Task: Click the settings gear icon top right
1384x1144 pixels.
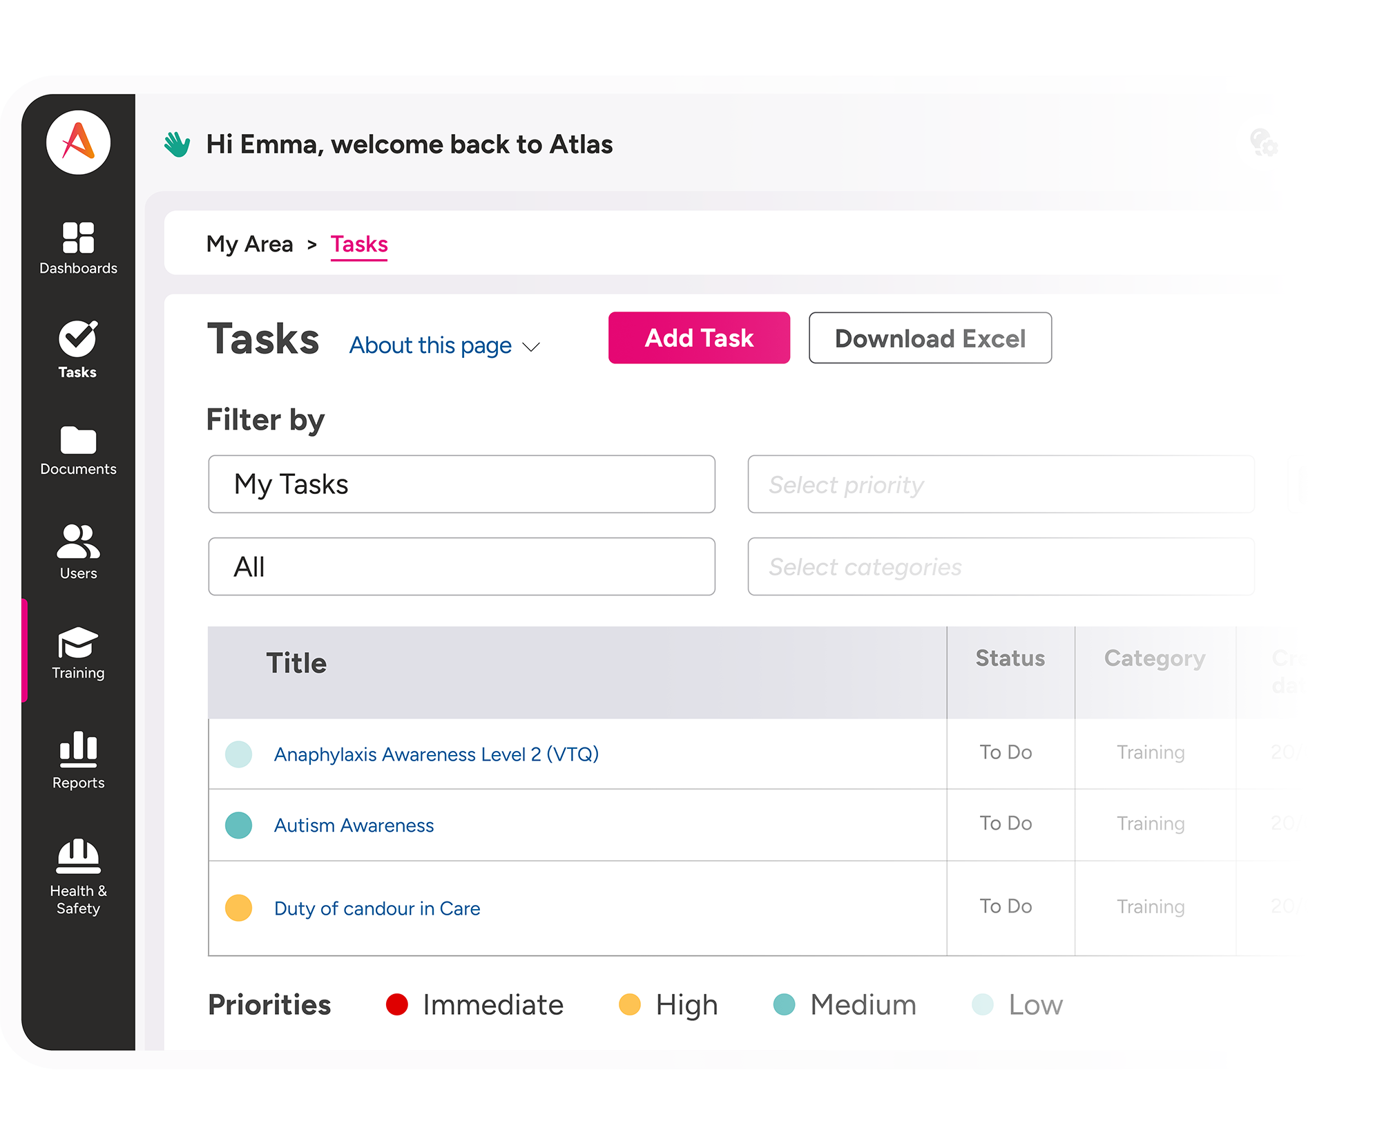Action: [x=1264, y=143]
